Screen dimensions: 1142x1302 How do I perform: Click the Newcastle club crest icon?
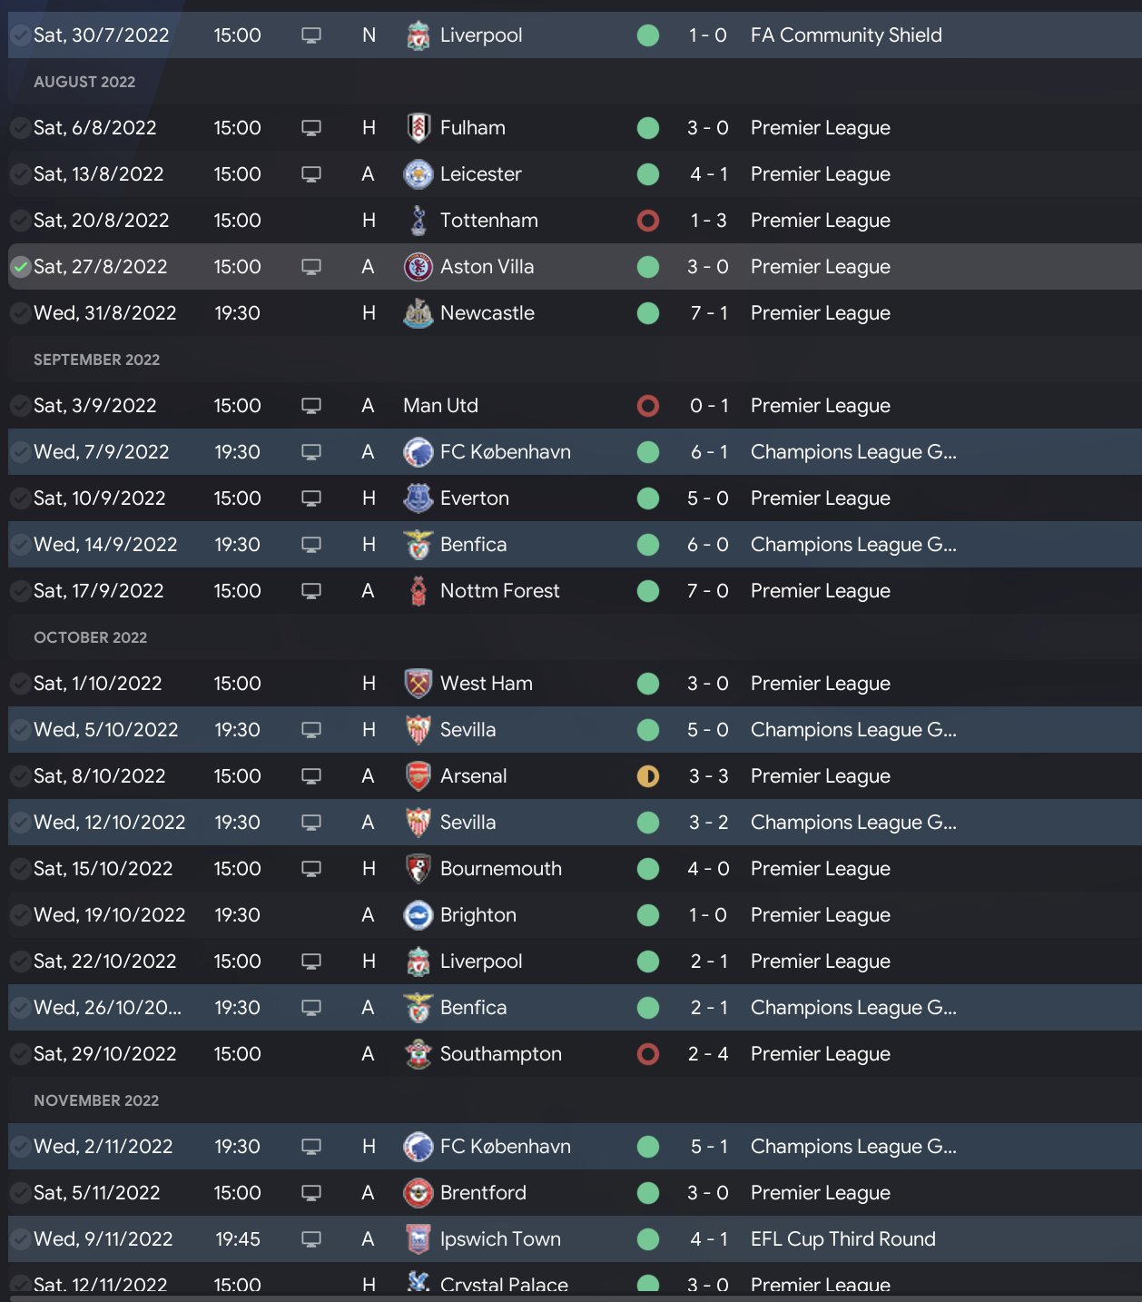(x=418, y=313)
